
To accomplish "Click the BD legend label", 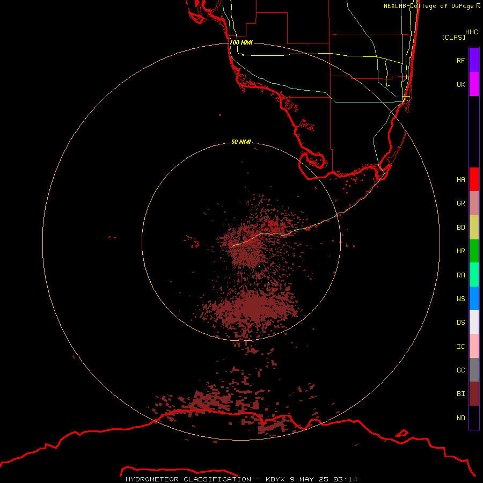I will click(460, 228).
